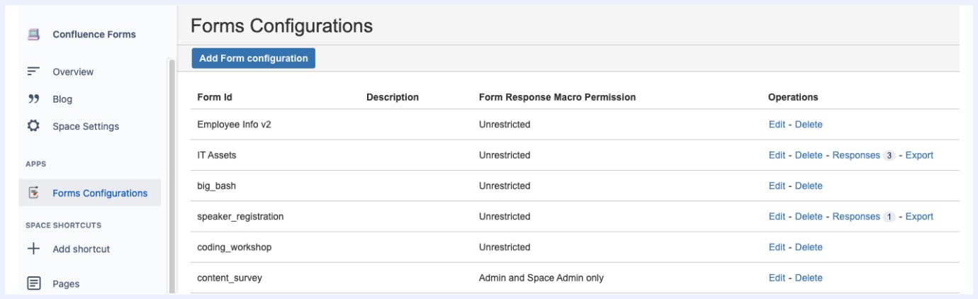
Task: Click Unrestricted in the speaker_registration row
Action: (x=505, y=217)
